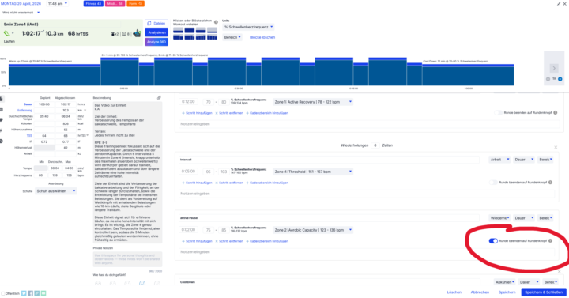Viewport: 569px width, 298px height.
Task: Click the blue plus zoom icon by chart
Action: pos(560,79)
